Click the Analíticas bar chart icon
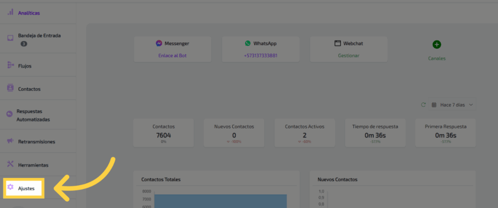This screenshot has height=208, width=498. [x=10, y=12]
